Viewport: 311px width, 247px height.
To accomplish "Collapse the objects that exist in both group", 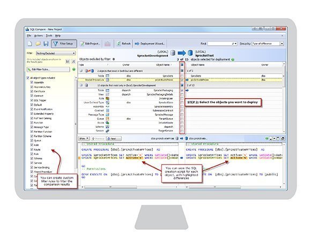I will [81, 71].
